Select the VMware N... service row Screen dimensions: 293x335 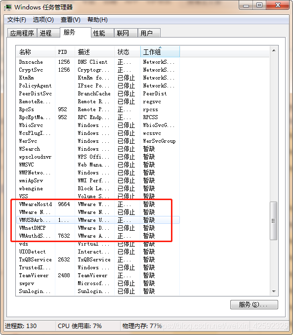click(98, 212)
